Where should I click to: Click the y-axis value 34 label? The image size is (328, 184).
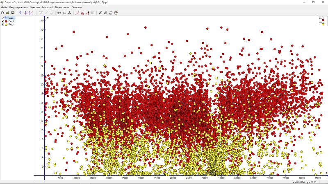click(x=42, y=21)
